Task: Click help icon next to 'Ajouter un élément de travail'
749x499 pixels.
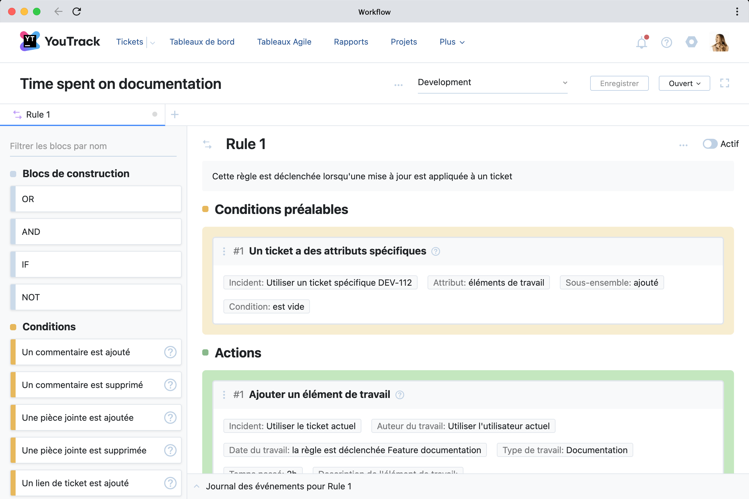Action: 400,395
